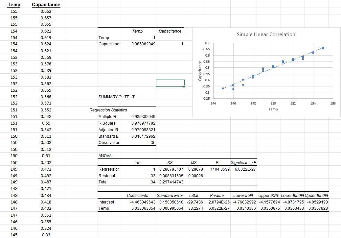This screenshot has height=238, width=341.
Task: Select the Standard Error column header
Action: pos(170,195)
